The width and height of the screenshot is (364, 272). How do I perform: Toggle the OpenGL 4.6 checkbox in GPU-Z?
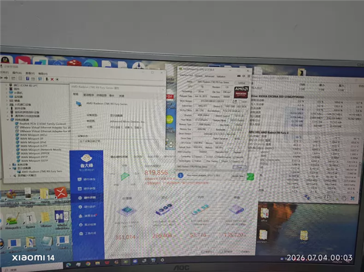[x=231, y=161]
